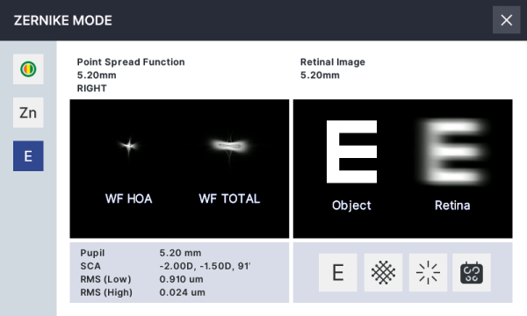Image resolution: width=527 pixels, height=316 pixels.
Task: Click the Retinal Image heading
Action: [333, 62]
